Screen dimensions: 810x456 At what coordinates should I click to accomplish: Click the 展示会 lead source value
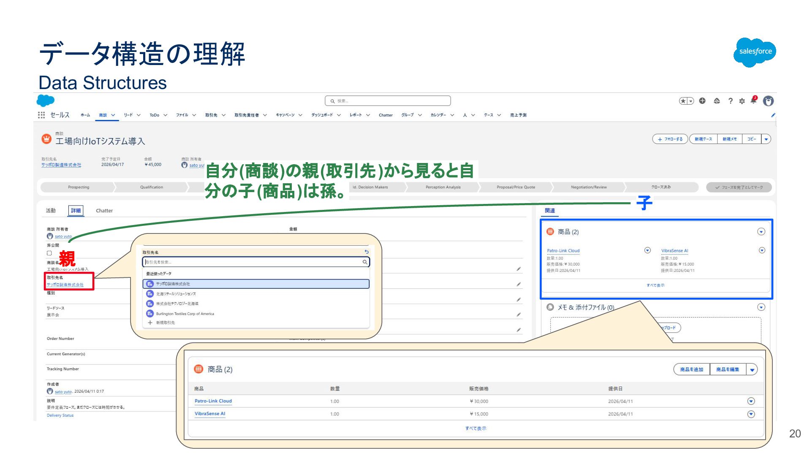(x=53, y=315)
